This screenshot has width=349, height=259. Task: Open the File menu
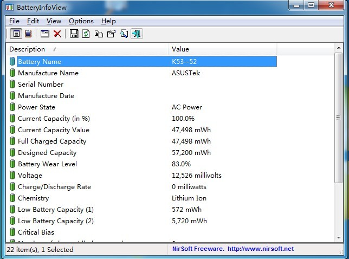tap(14, 21)
